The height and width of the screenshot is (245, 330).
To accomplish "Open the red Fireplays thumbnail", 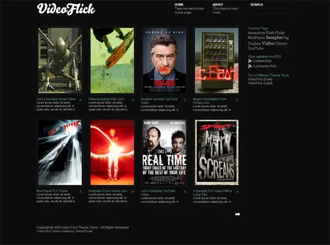I will [x=112, y=152].
